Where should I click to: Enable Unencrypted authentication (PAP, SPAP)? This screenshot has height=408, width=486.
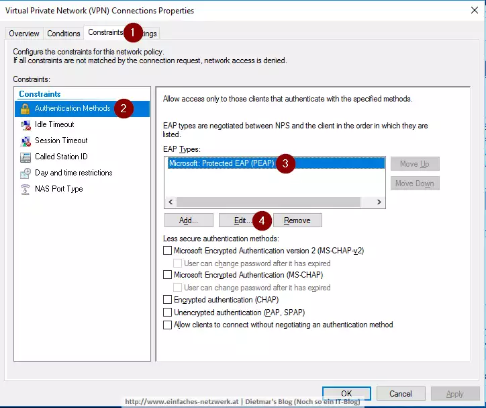(x=168, y=313)
